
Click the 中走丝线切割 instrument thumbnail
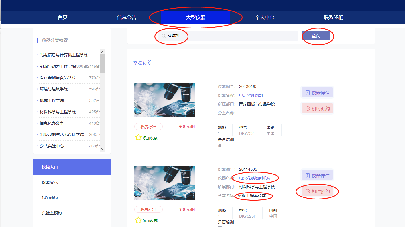coord(165,100)
